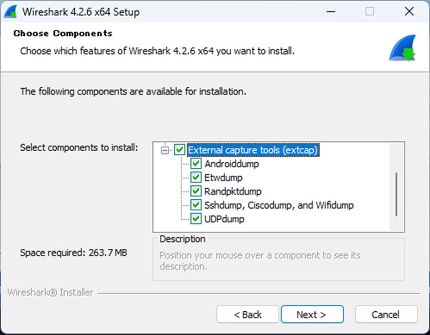Toggle the Randpktdump checkbox
Screen dimensions: 430x335
(x=196, y=192)
